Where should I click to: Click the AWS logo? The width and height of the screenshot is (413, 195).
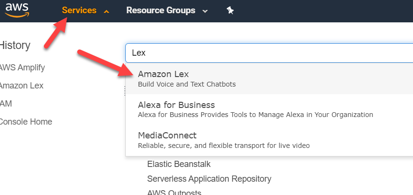(17, 10)
